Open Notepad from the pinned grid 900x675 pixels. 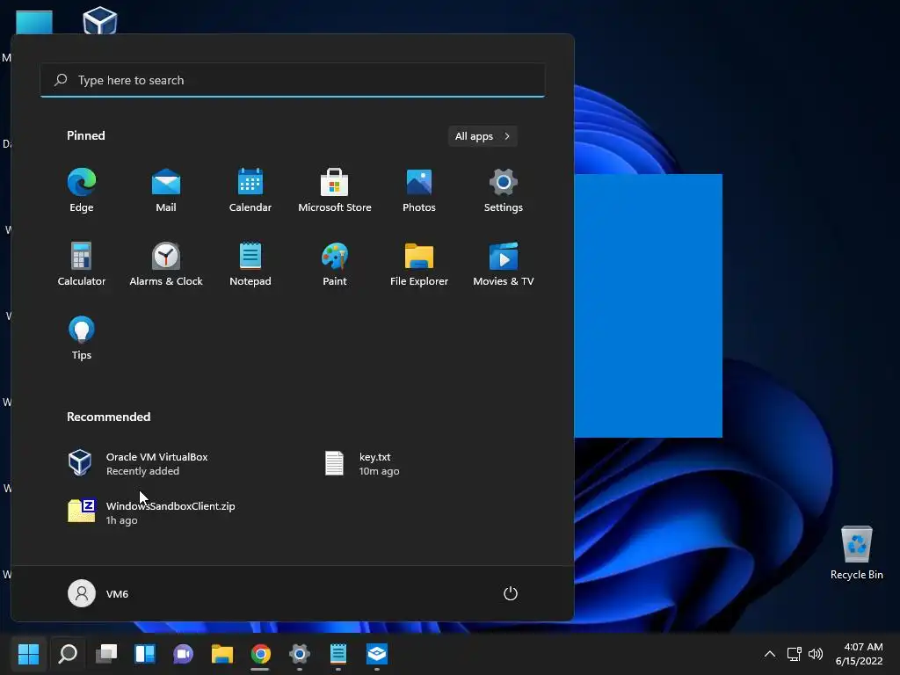[x=250, y=264]
